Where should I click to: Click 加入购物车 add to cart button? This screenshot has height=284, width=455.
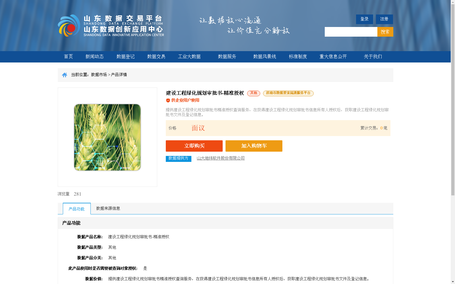tap(254, 146)
